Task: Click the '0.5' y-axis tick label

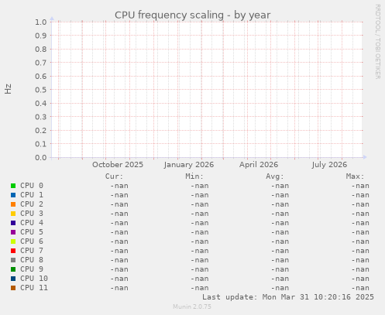Action: tap(41, 90)
